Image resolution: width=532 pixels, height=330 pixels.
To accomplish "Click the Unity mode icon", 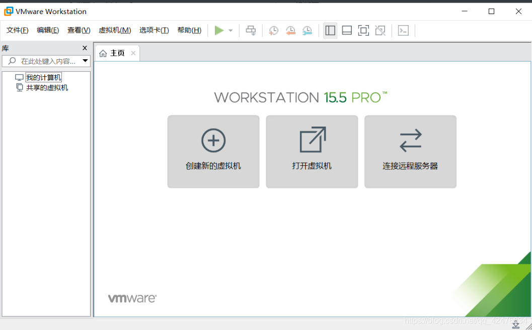I will pyautogui.click(x=381, y=31).
